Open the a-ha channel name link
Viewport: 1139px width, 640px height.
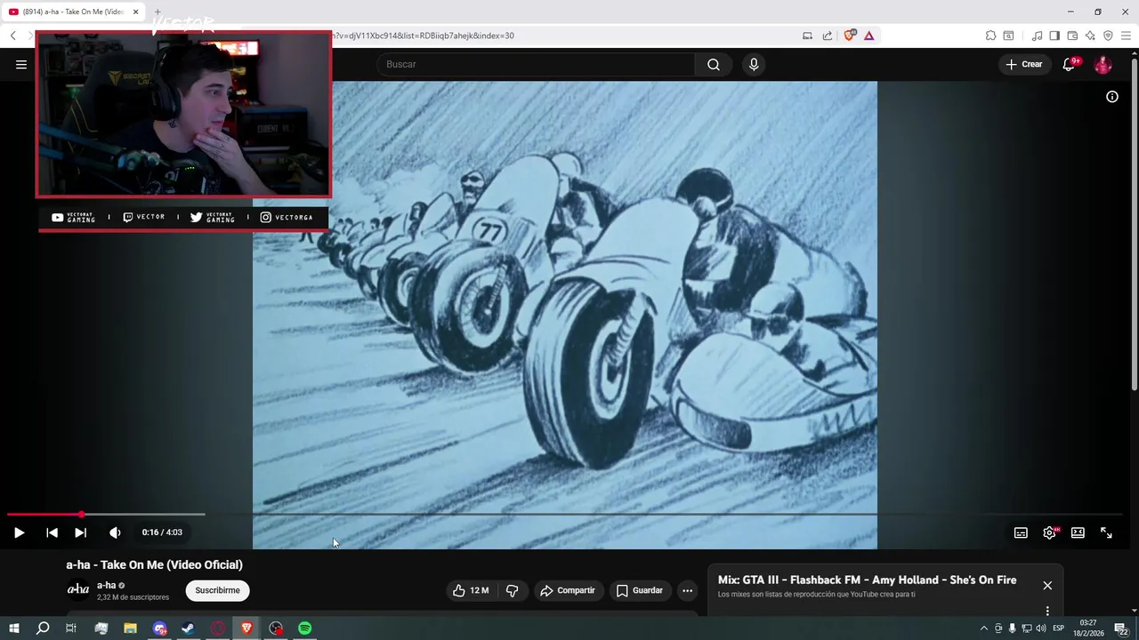point(107,585)
